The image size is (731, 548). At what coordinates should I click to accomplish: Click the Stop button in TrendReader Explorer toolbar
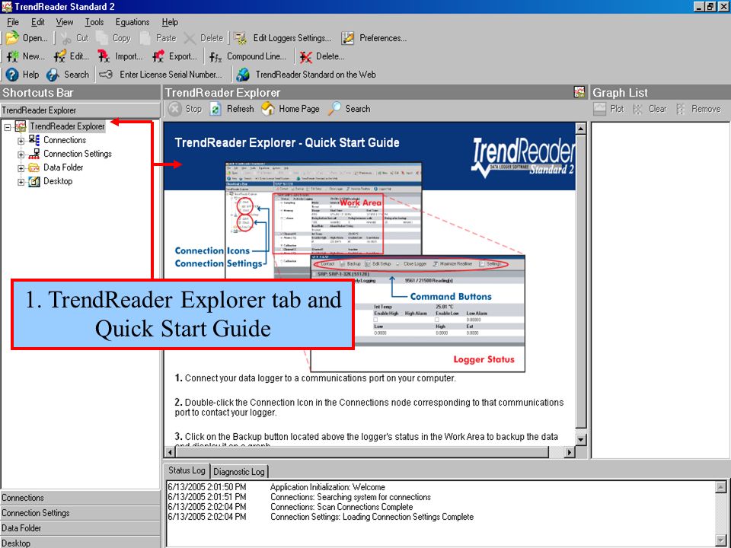coord(185,109)
